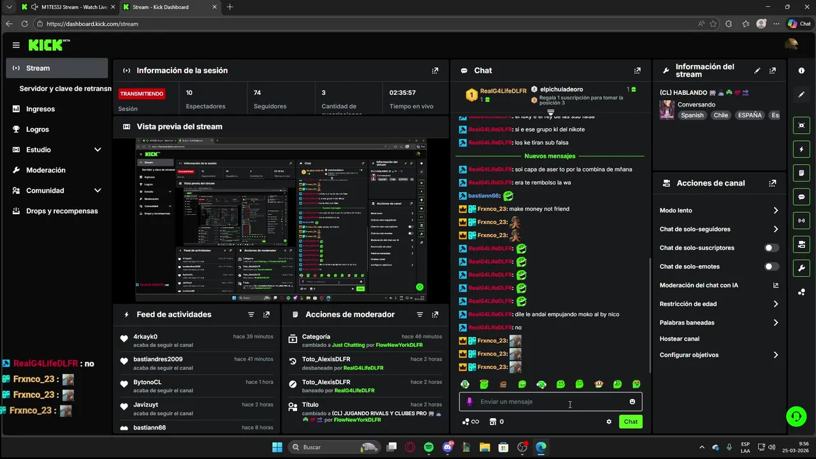This screenshot has width=816, height=459.
Task: Pop out the Acciones de moderador panel
Action: pyautogui.click(x=435, y=314)
